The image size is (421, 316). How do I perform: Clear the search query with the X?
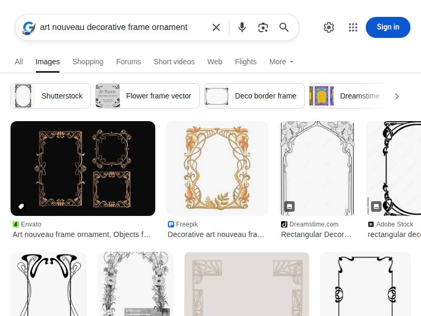coord(216,27)
